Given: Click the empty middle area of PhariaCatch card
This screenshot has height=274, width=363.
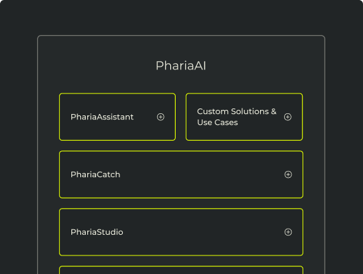Looking at the screenshot, I should (202, 174).
